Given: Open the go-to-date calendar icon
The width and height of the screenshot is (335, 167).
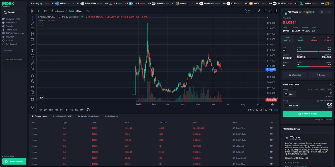Looking at the screenshot, I should pos(88,110).
